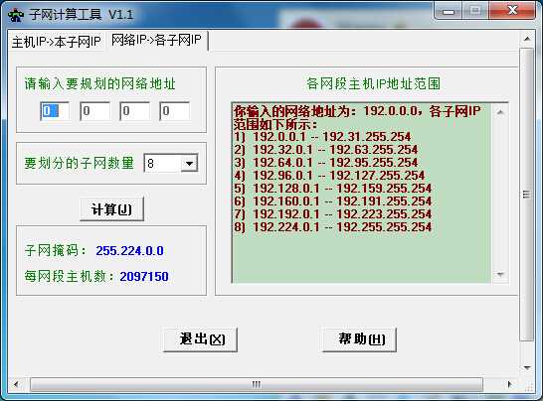This screenshot has height=401, width=543.
Task: Click the horizontal scrollbar left arrow
Action: (x=16, y=384)
